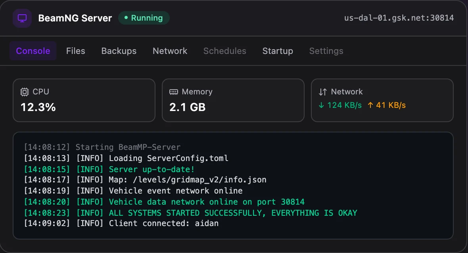Open the Console tab
Screen dimensions: 468x253
coord(33,51)
